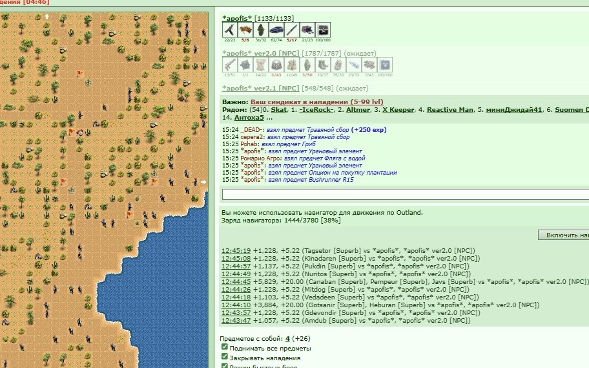This screenshot has width=589, height=368.
Task: Select the NPC vest icon with 11/49 durability
Action: tap(292, 65)
